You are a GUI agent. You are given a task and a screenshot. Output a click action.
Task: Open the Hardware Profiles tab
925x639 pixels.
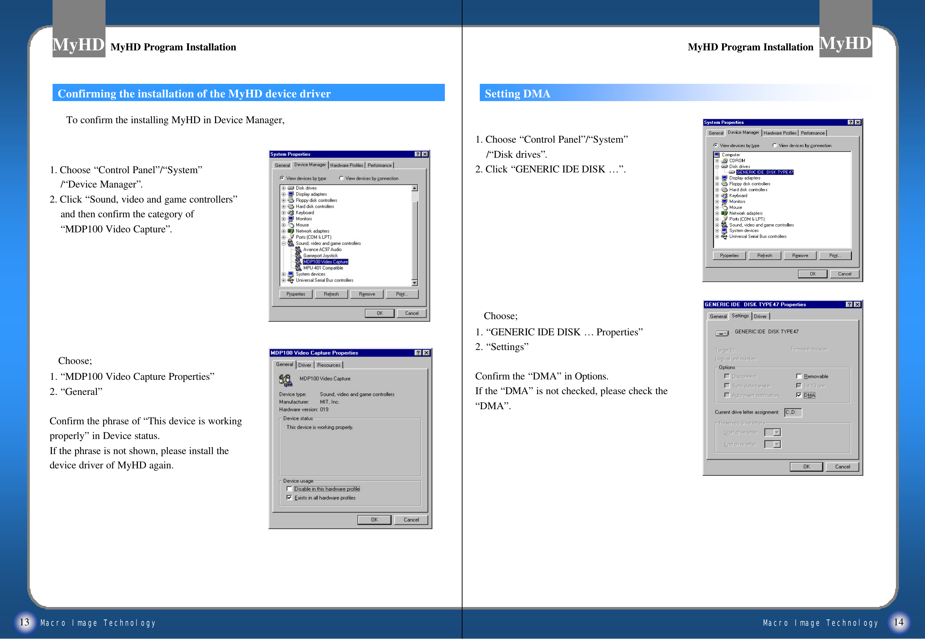(346, 165)
